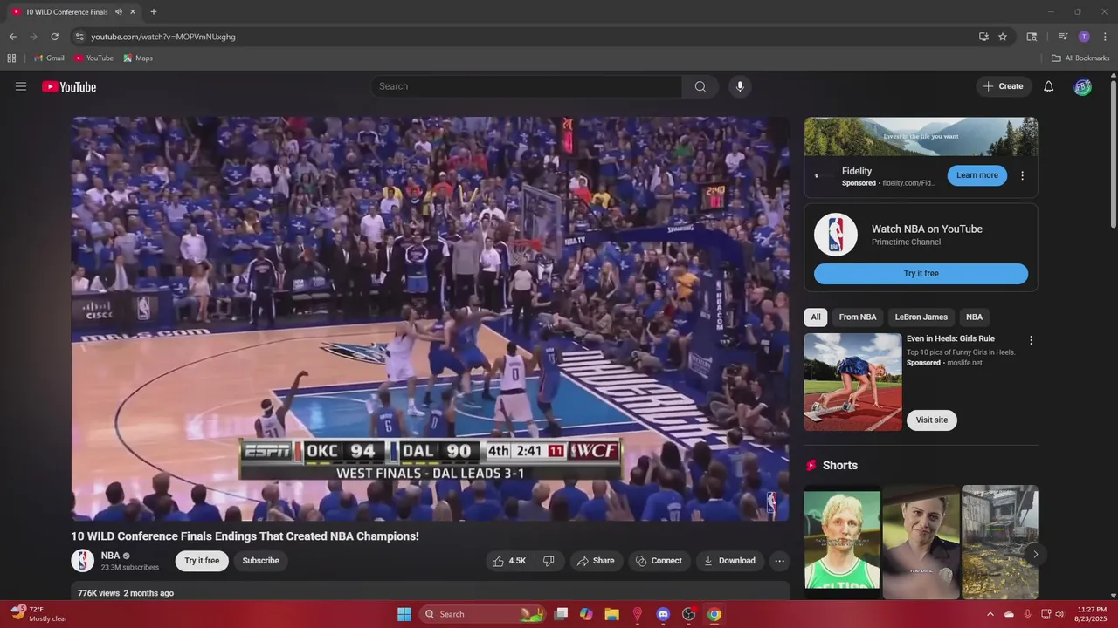The image size is (1118, 628).
Task: Open more actions ellipsis under video
Action: 780,561
